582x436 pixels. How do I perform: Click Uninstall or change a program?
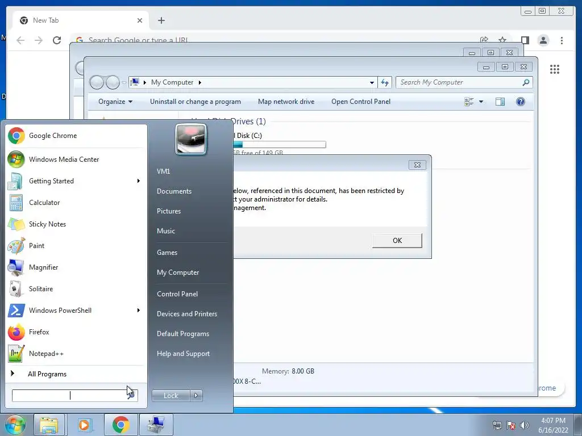(196, 102)
